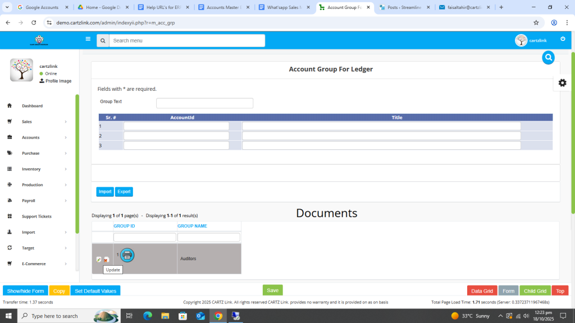Bookmark this page with the star icon

pos(536,22)
